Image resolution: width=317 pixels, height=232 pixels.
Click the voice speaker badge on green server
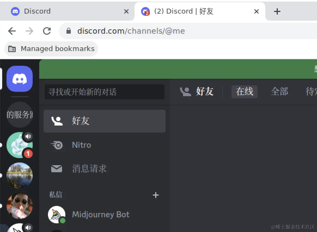[28, 136]
